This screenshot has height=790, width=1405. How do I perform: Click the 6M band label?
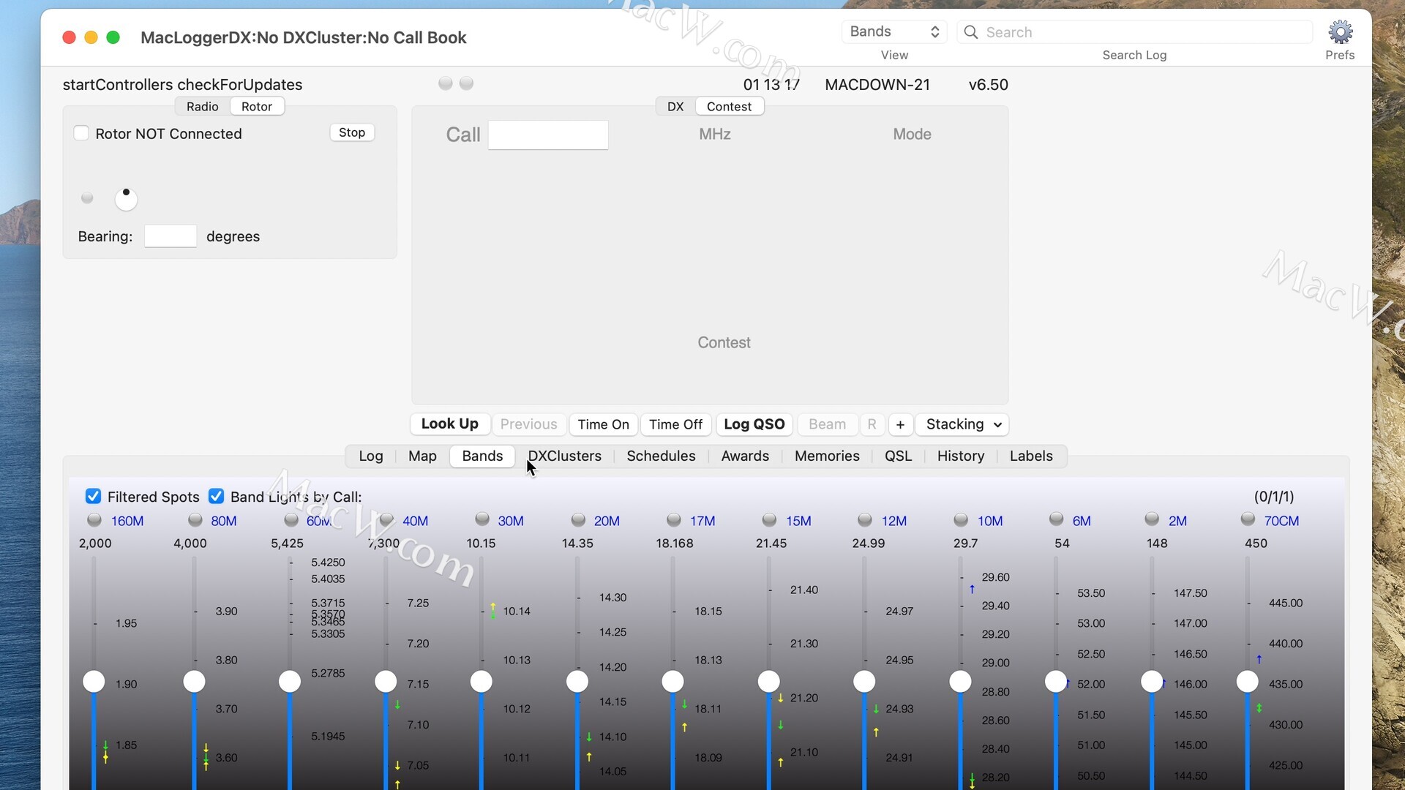click(1082, 521)
